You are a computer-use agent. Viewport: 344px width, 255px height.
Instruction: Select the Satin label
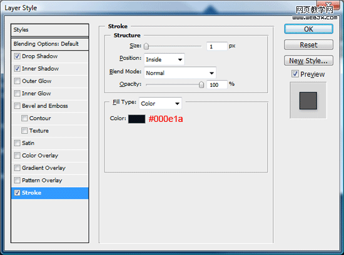point(28,143)
